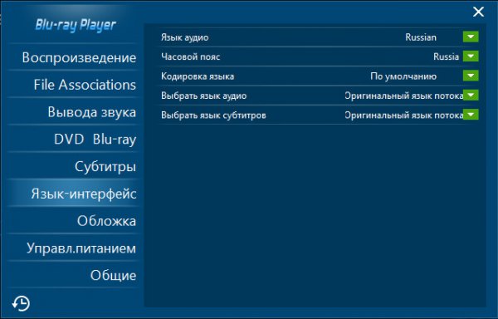The image size is (498, 319).
Task: Expand the Выбрать язык аудио dropdown
Action: (x=471, y=95)
